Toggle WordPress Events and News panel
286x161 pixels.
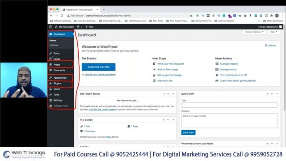277,144
